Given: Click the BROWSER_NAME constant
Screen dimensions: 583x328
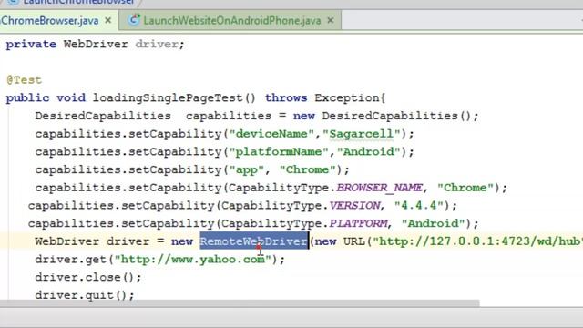Looking at the screenshot, I should tap(379, 188).
